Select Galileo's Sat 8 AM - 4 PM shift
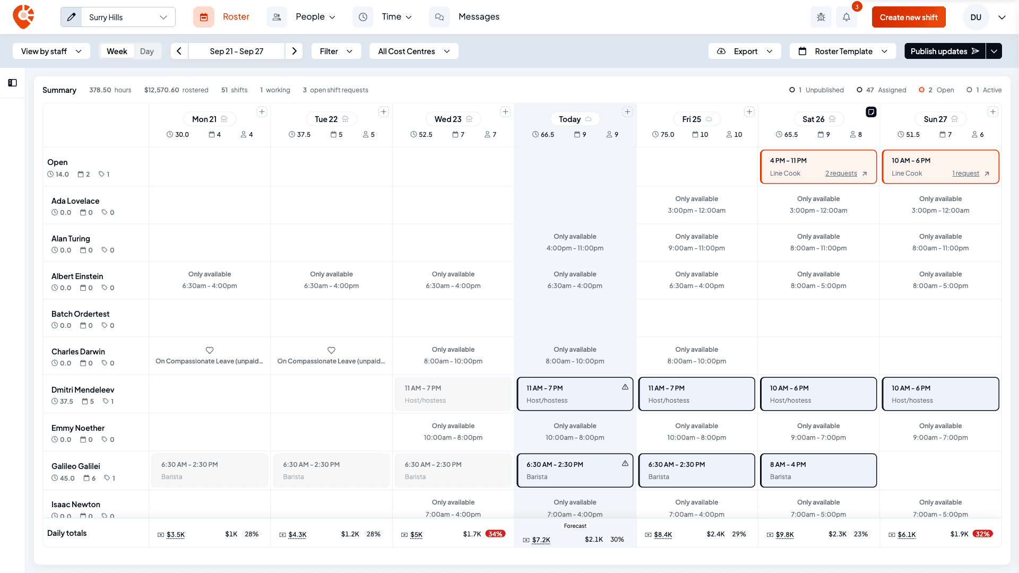Viewport: 1019px width, 573px height. click(818, 471)
